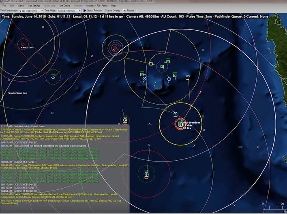
Task: Select the CAV unit at bottom center
Action: [146, 174]
